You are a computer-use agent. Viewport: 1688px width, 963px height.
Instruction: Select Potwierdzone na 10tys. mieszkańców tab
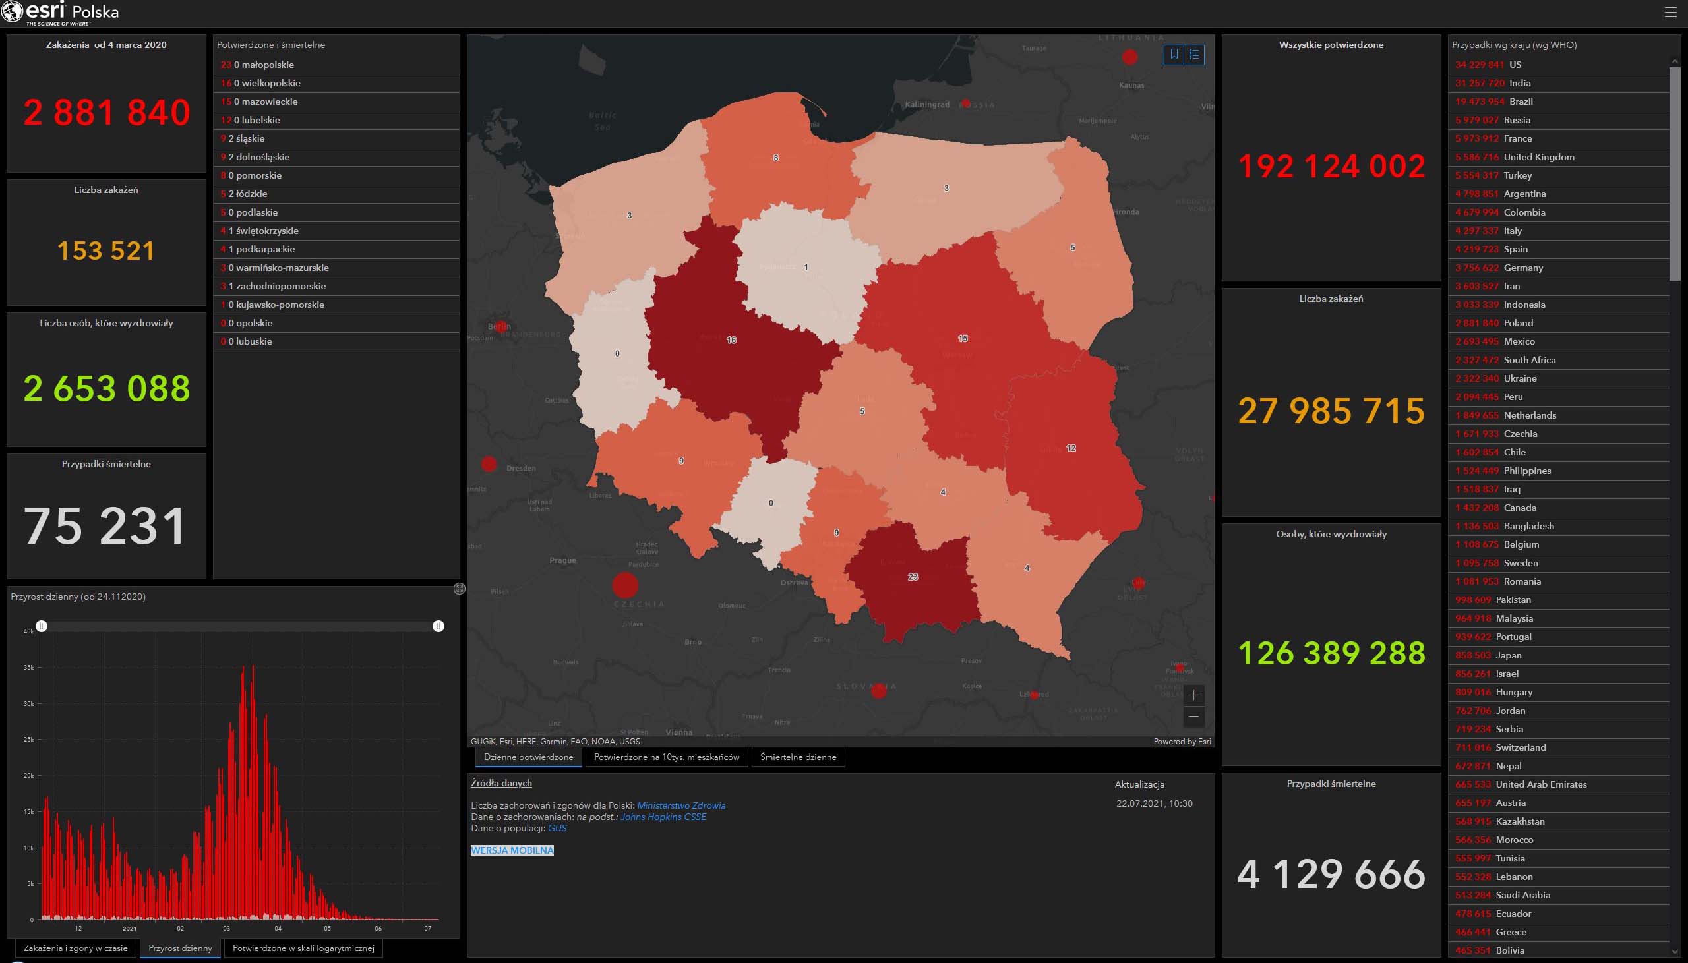pyautogui.click(x=666, y=757)
